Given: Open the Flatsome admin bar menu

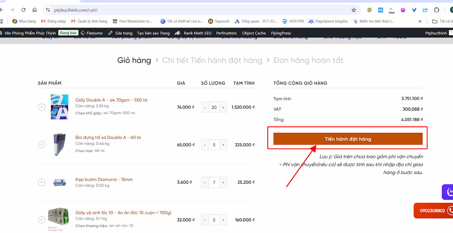Looking at the screenshot, I should [91, 33].
